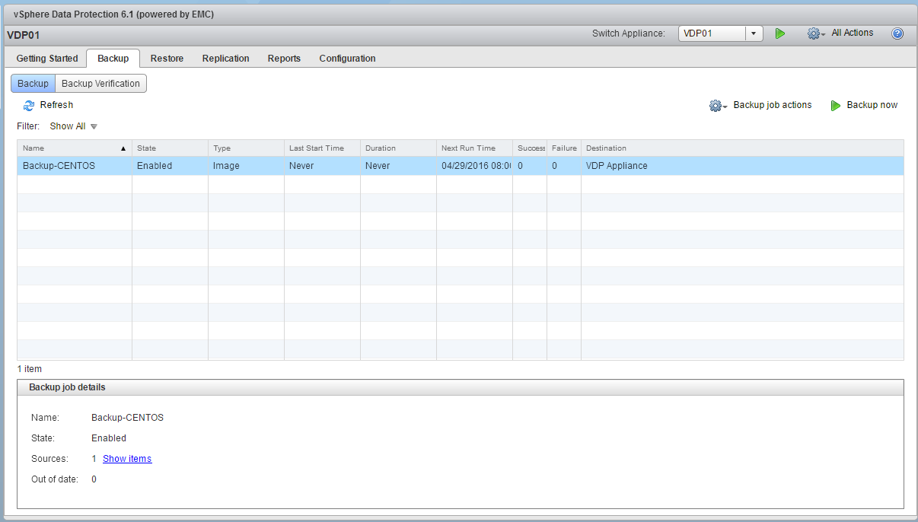Expand the Switch Appliance dropdown arrow

753,33
